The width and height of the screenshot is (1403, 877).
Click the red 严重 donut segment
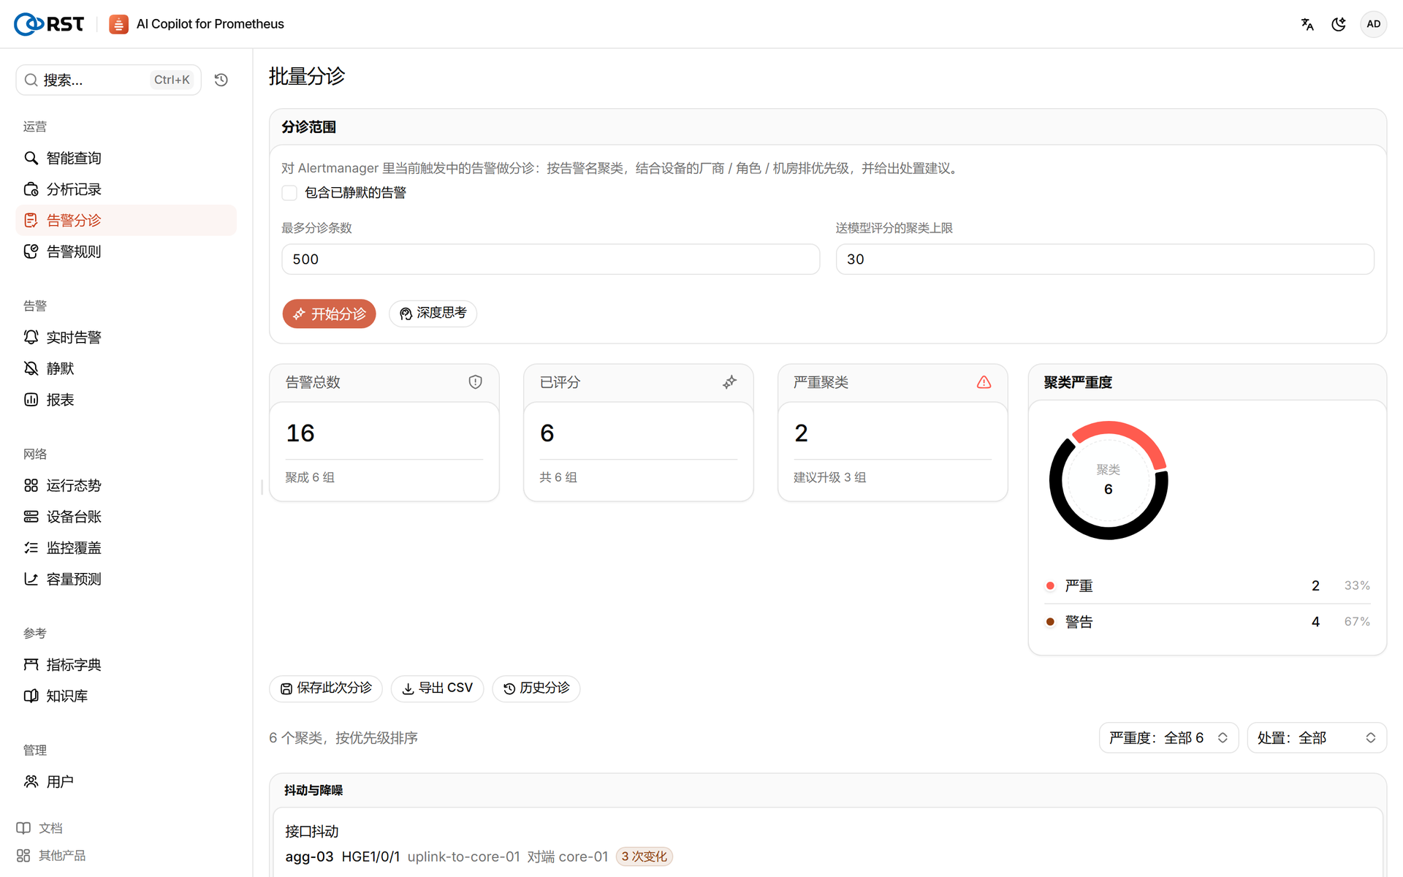click(1129, 433)
